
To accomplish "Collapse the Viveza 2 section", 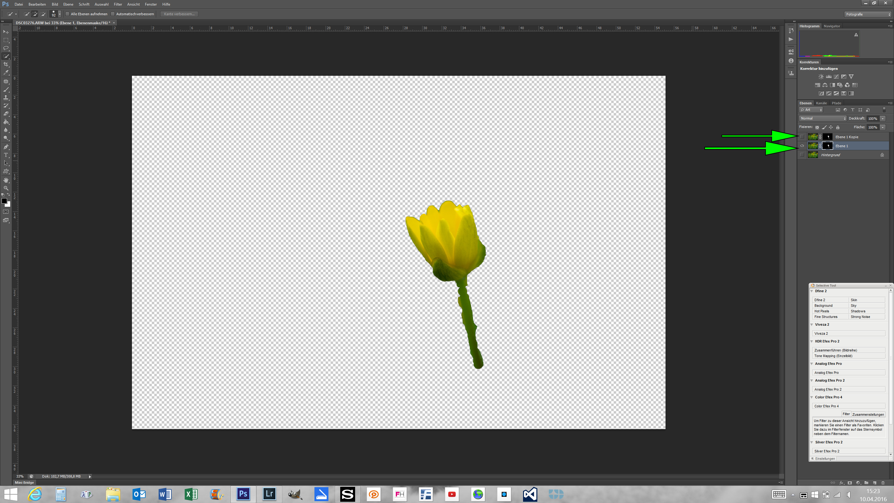I will [812, 324].
